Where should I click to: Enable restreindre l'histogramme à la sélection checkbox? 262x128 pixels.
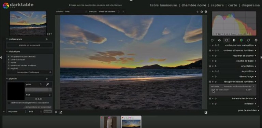[x=9, y=103]
